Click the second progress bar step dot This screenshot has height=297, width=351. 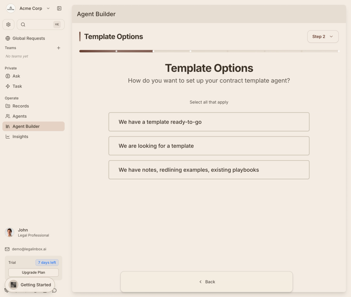tap(153, 51)
